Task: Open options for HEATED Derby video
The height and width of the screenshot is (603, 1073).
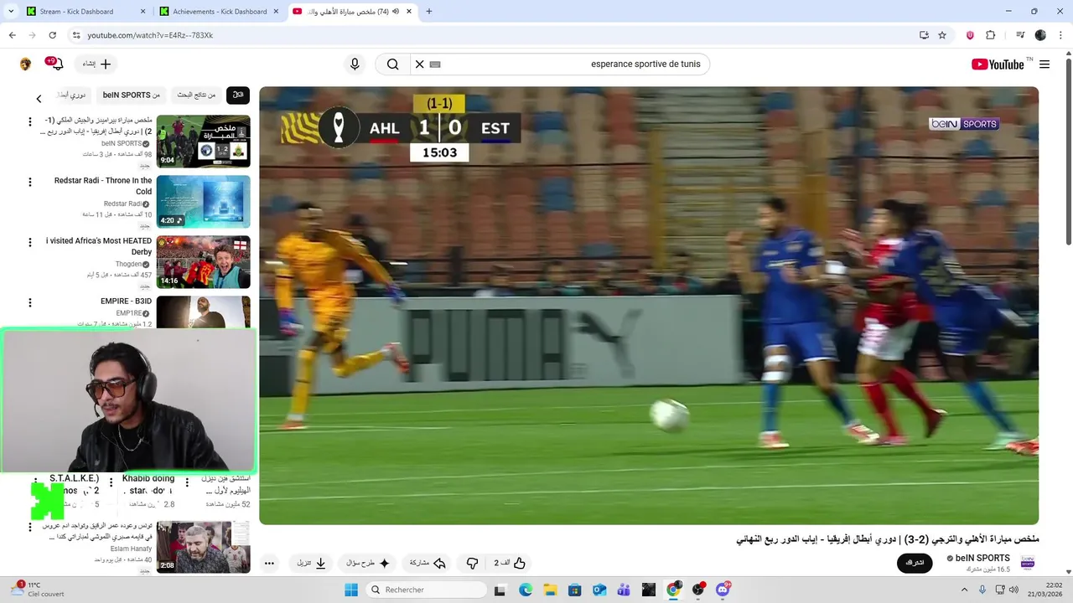Action: click(30, 242)
